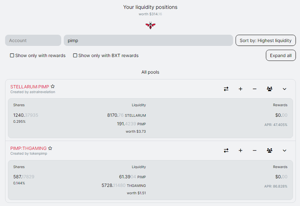Image resolution: width=300 pixels, height=206 pixels.
Task: Click the Expand all button
Action: click(281, 56)
